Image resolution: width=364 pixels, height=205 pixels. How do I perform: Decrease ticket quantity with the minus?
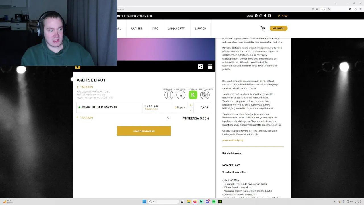(x=191, y=110)
